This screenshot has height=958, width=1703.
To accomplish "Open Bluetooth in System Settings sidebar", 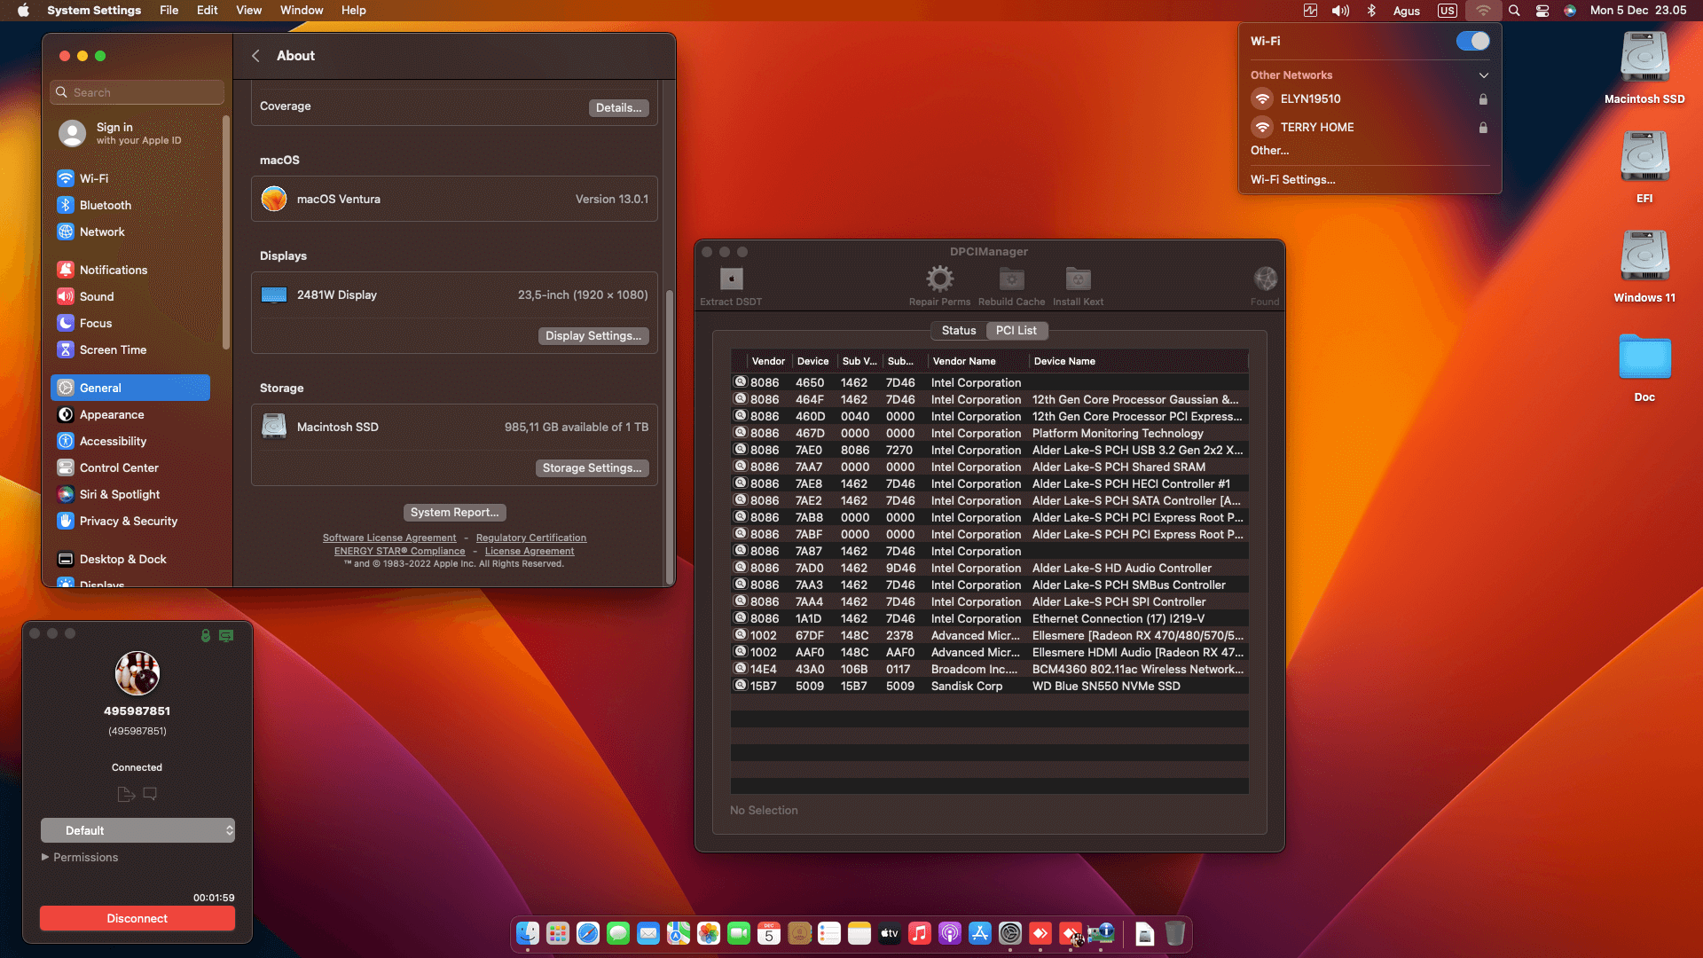I will pyautogui.click(x=130, y=205).
